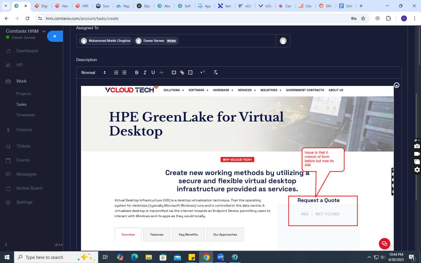Open capture overlay settings gear
Image resolution: width=421 pixels, height=263 pixels.
(x=417, y=170)
